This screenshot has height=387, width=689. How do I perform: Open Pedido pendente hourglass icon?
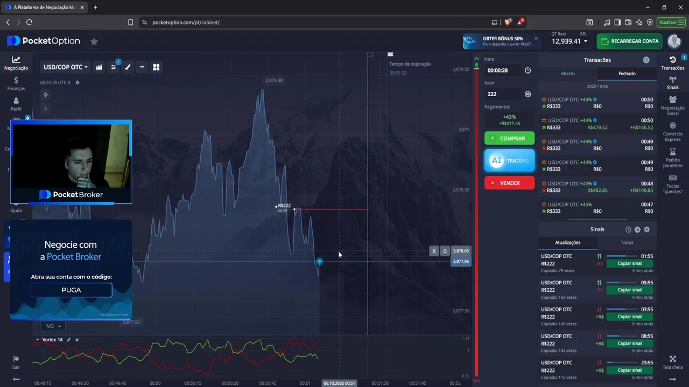[x=672, y=158]
